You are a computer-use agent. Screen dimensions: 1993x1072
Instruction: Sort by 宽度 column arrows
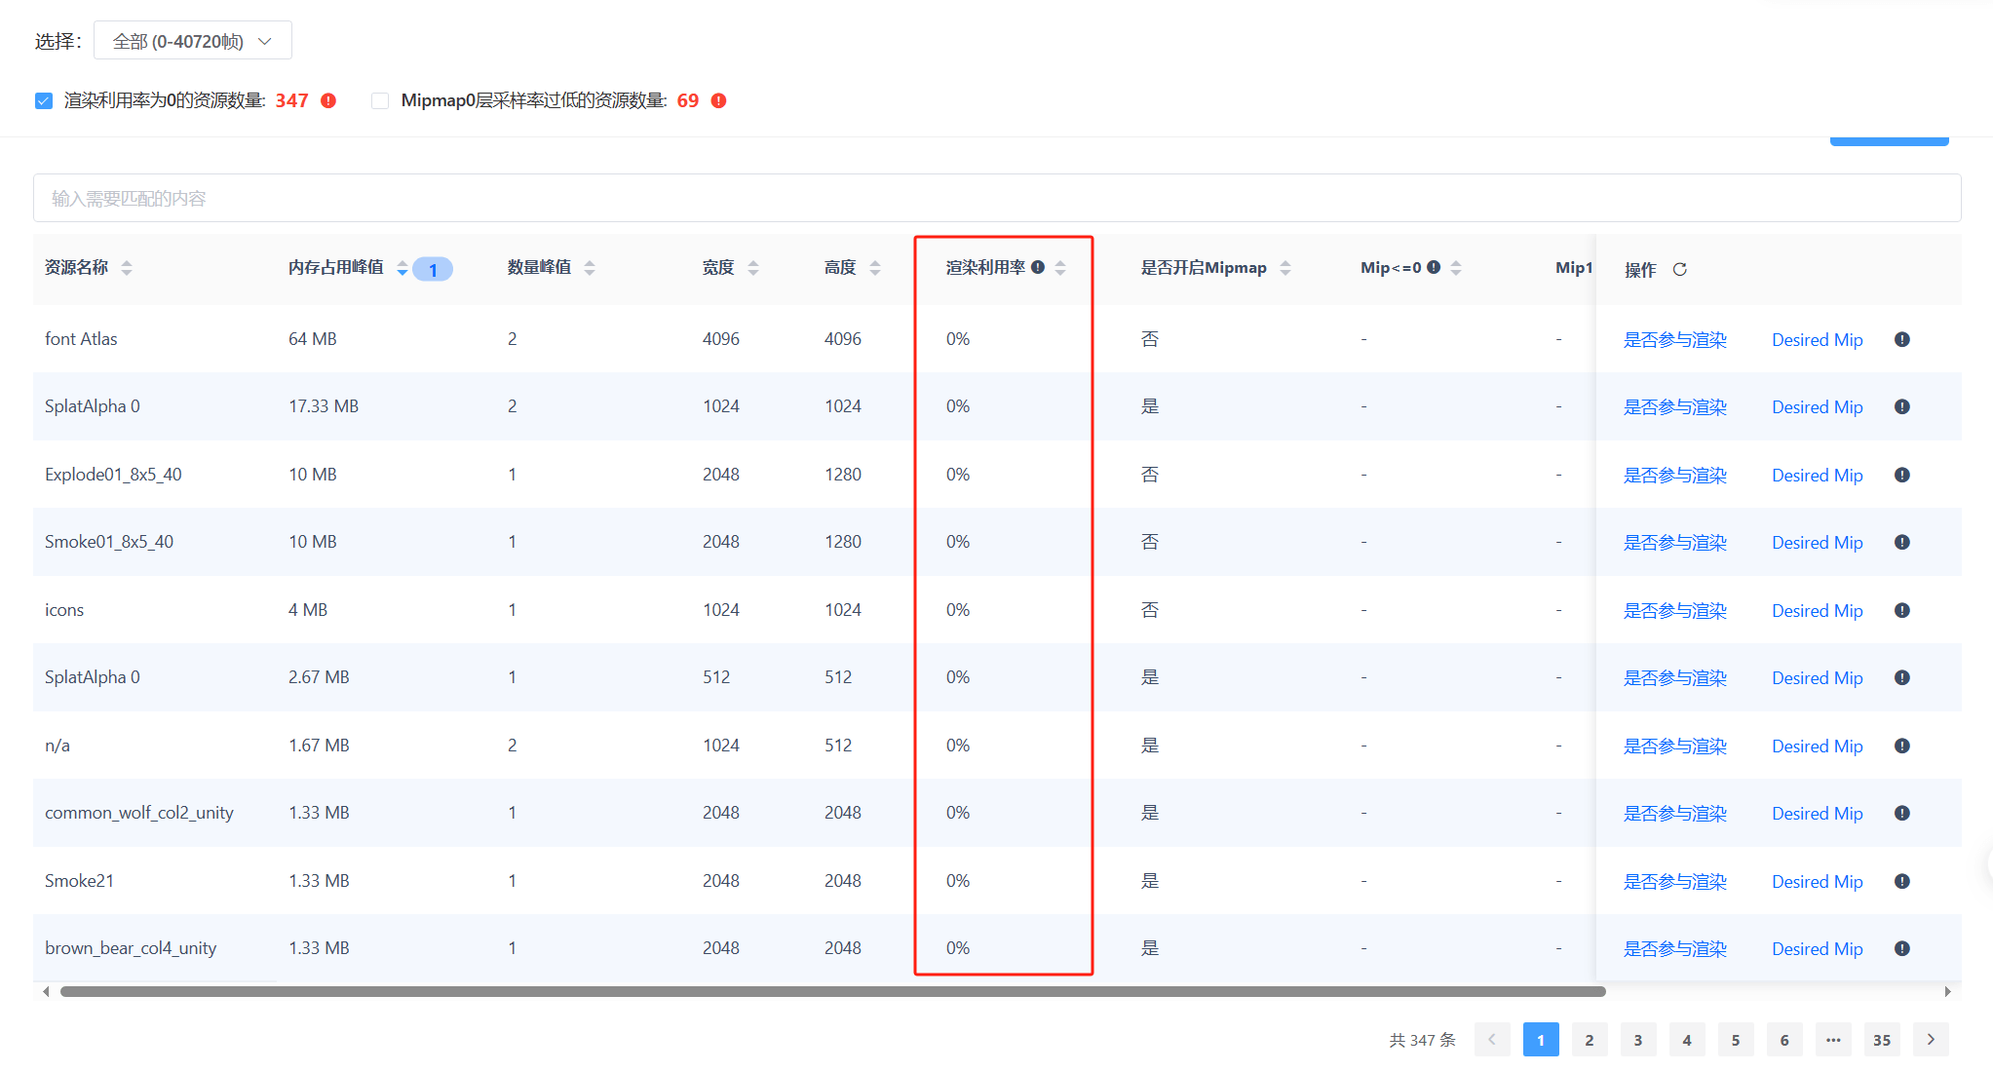point(753,268)
